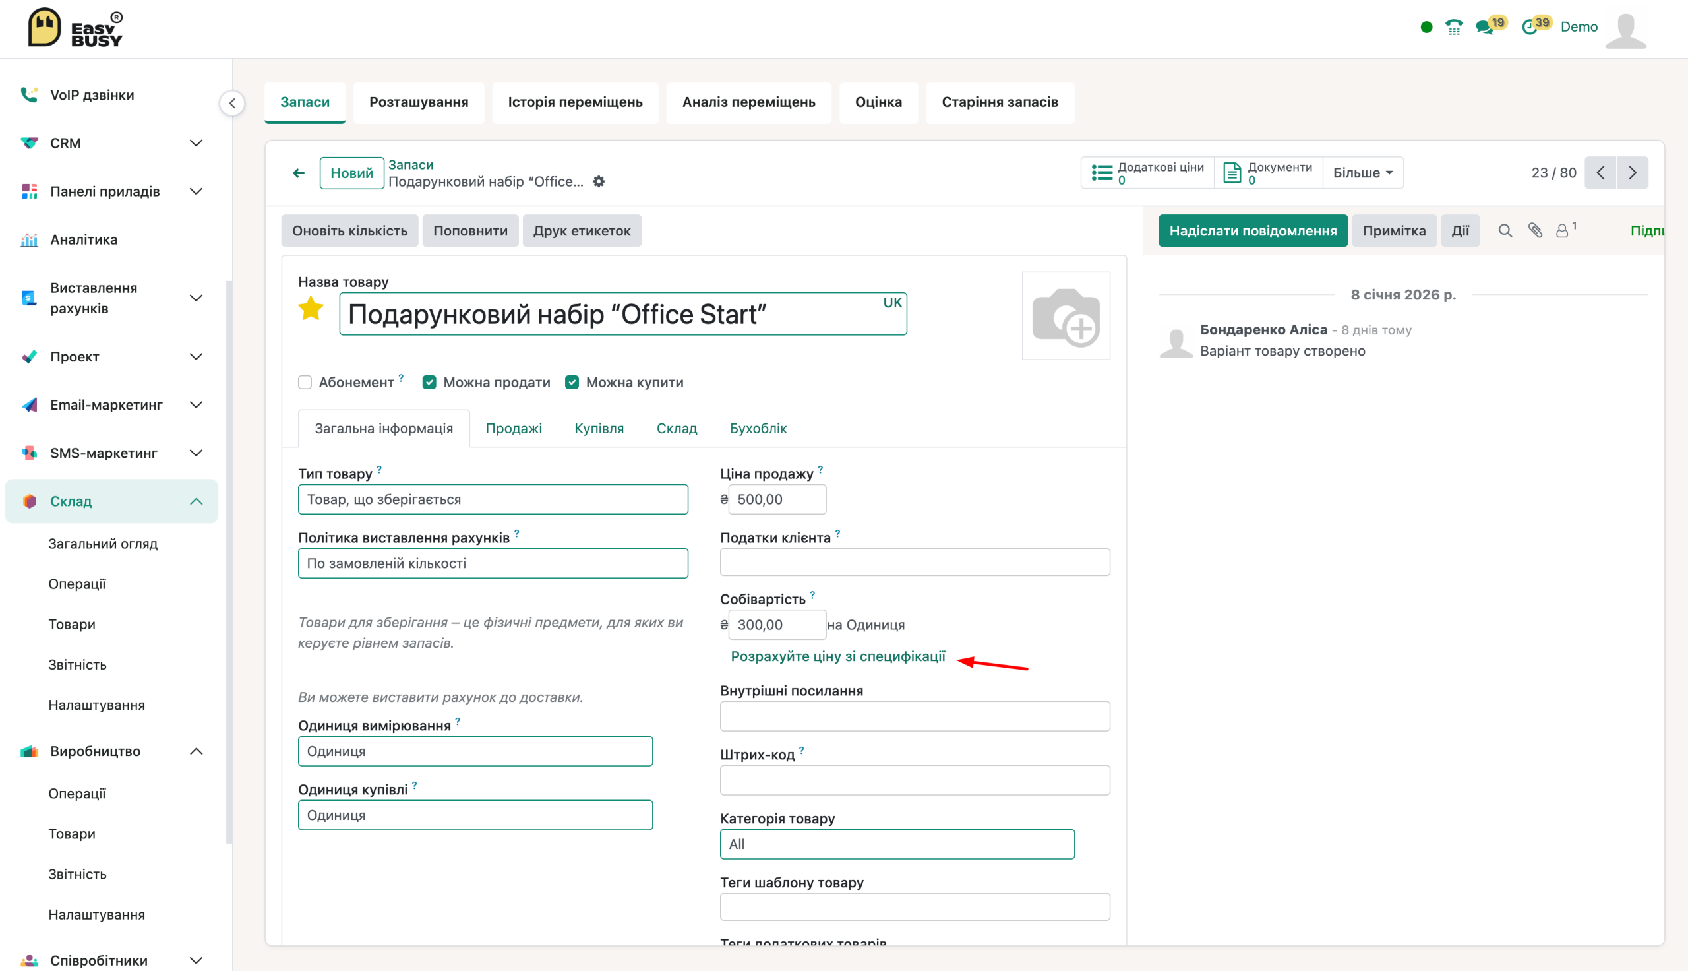Open Загальний огляд under Склад
This screenshot has height=971, width=1688.
click(104, 544)
